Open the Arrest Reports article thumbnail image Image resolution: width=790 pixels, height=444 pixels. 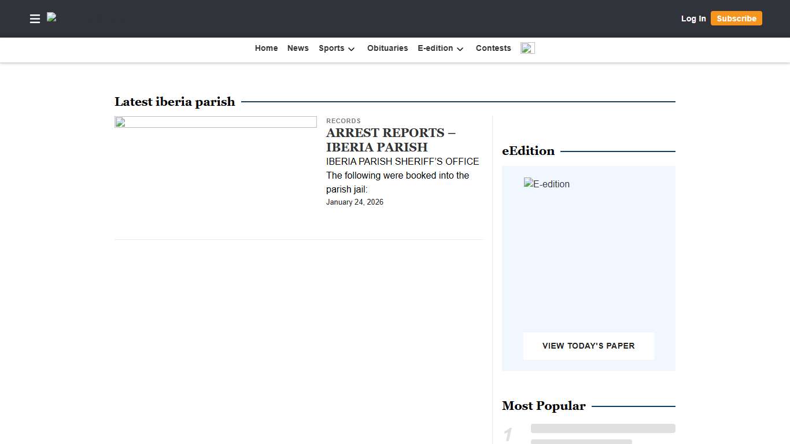click(x=215, y=122)
